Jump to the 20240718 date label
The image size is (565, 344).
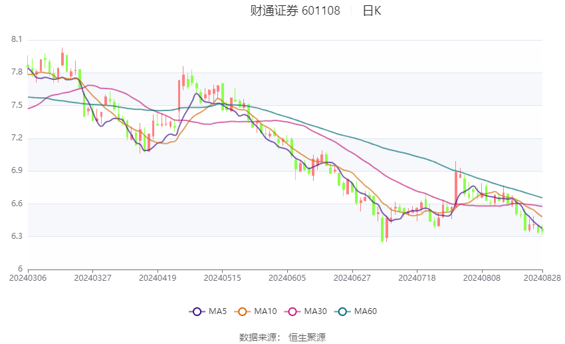pyautogui.click(x=417, y=277)
